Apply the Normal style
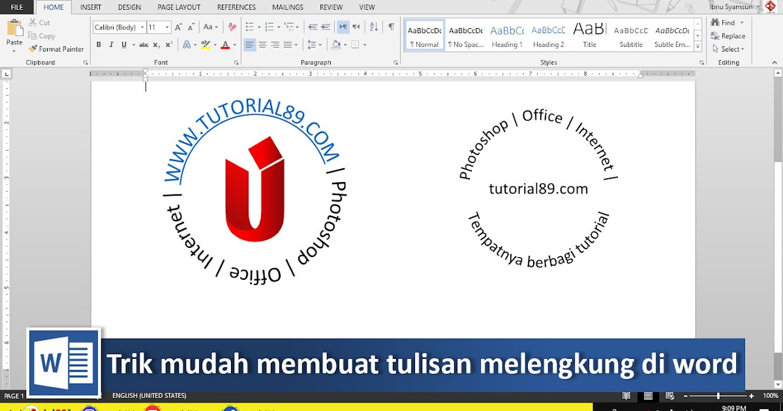Screen dimensions: 783x411 (424, 35)
